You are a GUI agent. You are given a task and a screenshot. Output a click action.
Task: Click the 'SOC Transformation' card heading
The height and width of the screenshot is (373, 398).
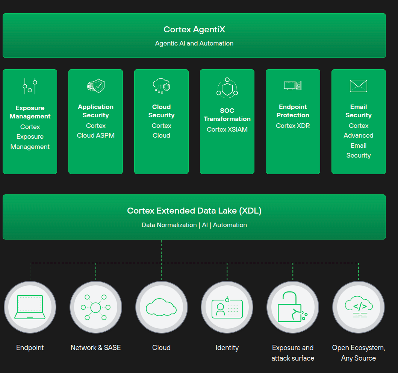pos(227,115)
